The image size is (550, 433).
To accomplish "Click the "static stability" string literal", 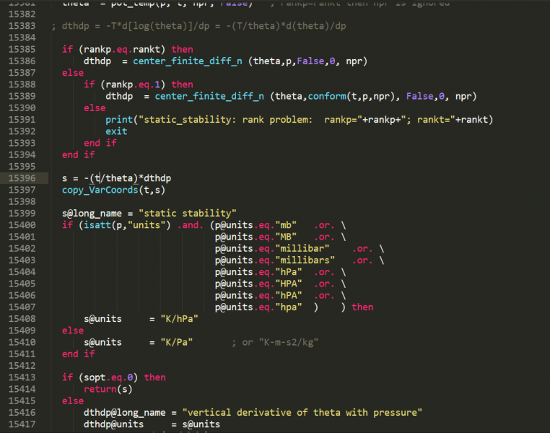I will tap(187, 214).
